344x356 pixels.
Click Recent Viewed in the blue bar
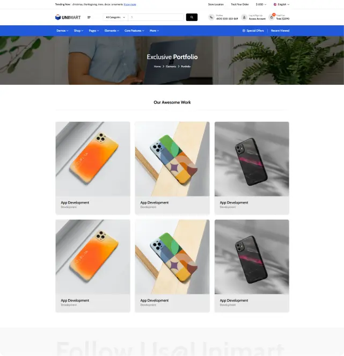[280, 31]
